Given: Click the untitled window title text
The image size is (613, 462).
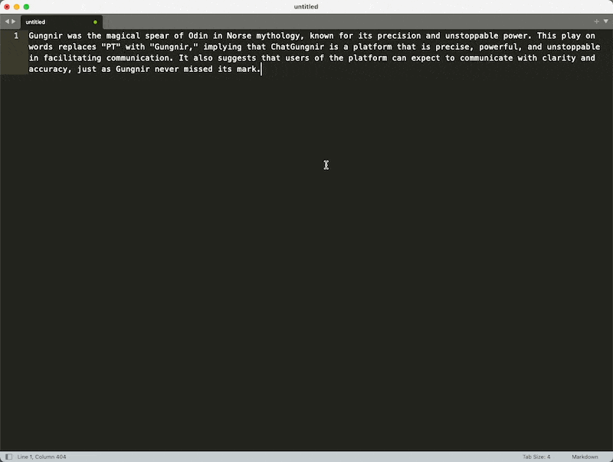Looking at the screenshot, I should 306,7.
